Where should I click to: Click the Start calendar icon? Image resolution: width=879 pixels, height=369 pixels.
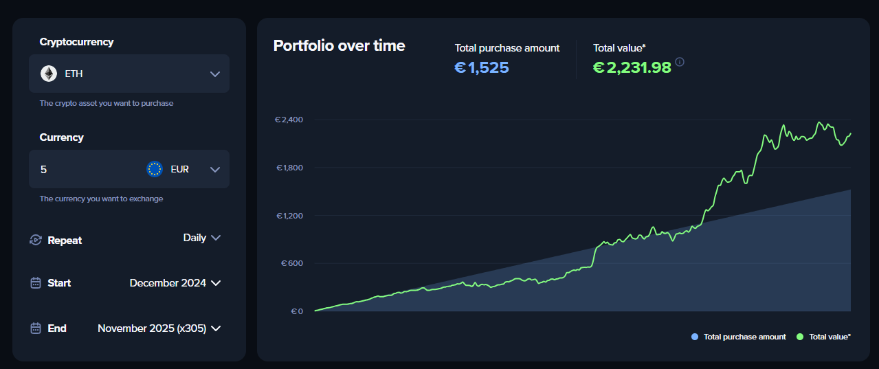(x=36, y=283)
